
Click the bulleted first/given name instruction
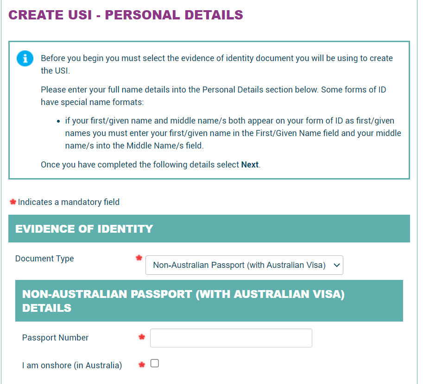233,133
